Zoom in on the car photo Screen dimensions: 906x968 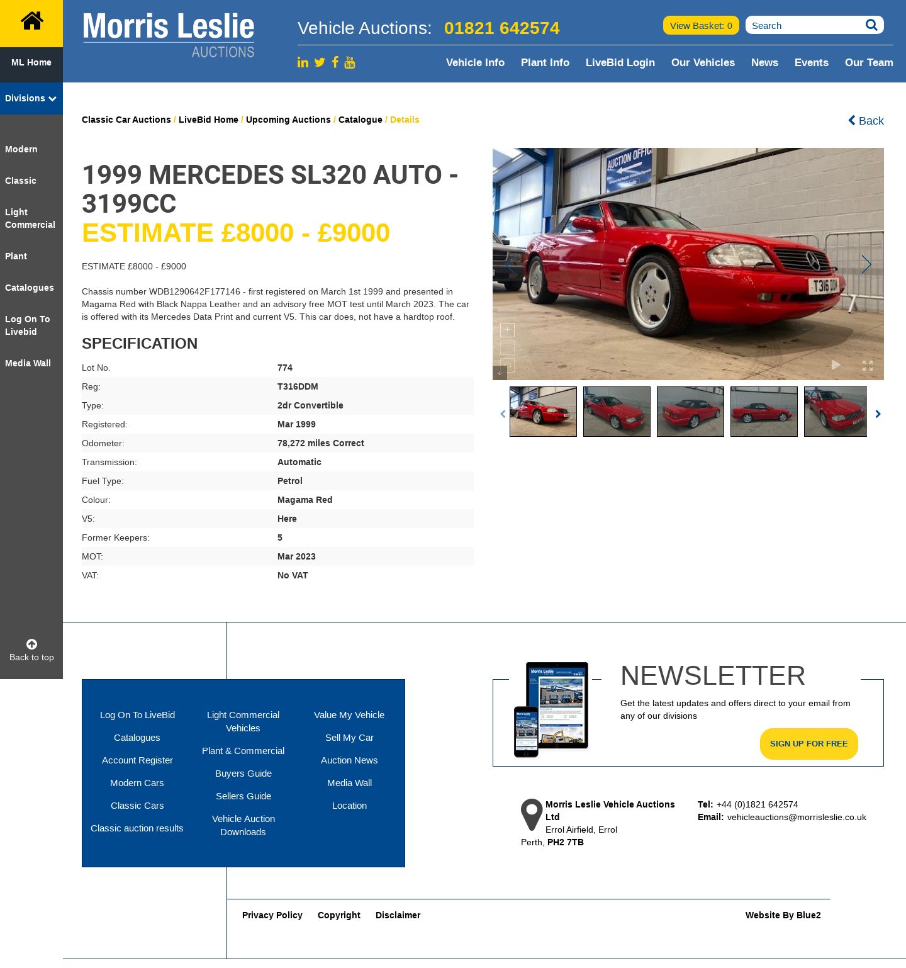pyautogui.click(x=507, y=330)
